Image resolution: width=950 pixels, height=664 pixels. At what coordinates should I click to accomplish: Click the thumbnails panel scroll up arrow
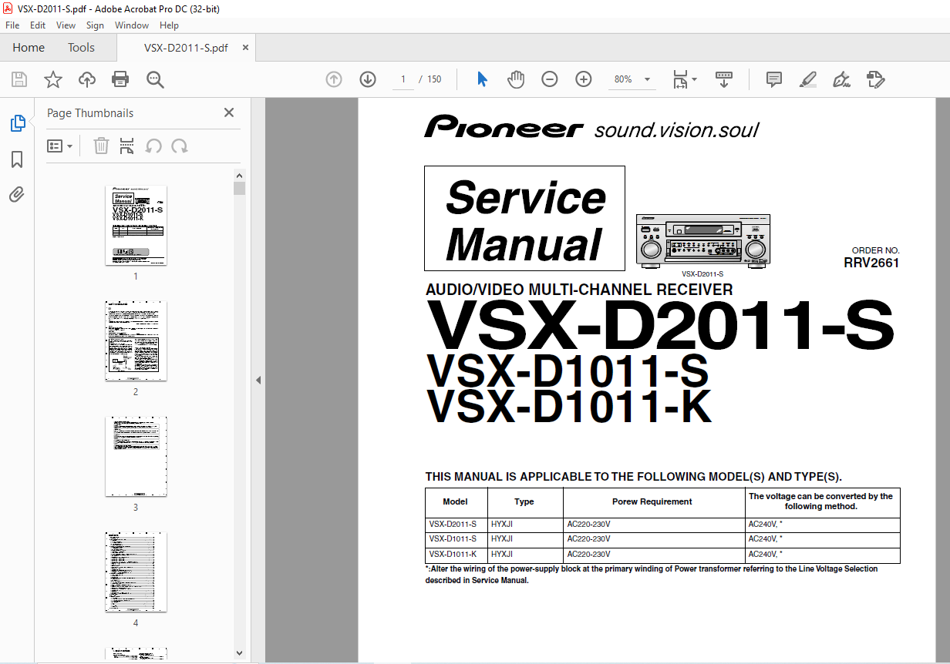click(240, 176)
